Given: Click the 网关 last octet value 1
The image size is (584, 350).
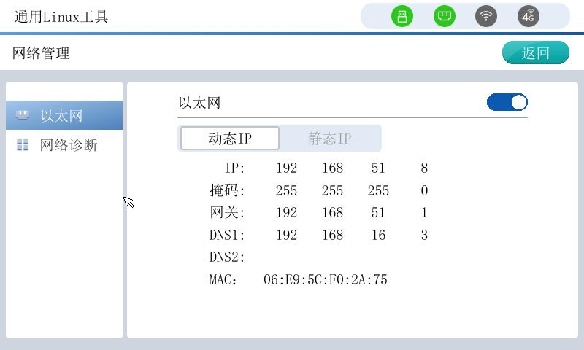Looking at the screenshot, I should pos(424,213).
